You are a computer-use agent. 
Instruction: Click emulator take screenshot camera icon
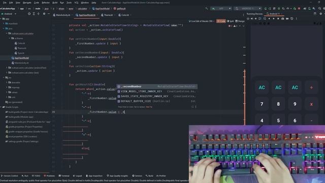tap(283, 19)
